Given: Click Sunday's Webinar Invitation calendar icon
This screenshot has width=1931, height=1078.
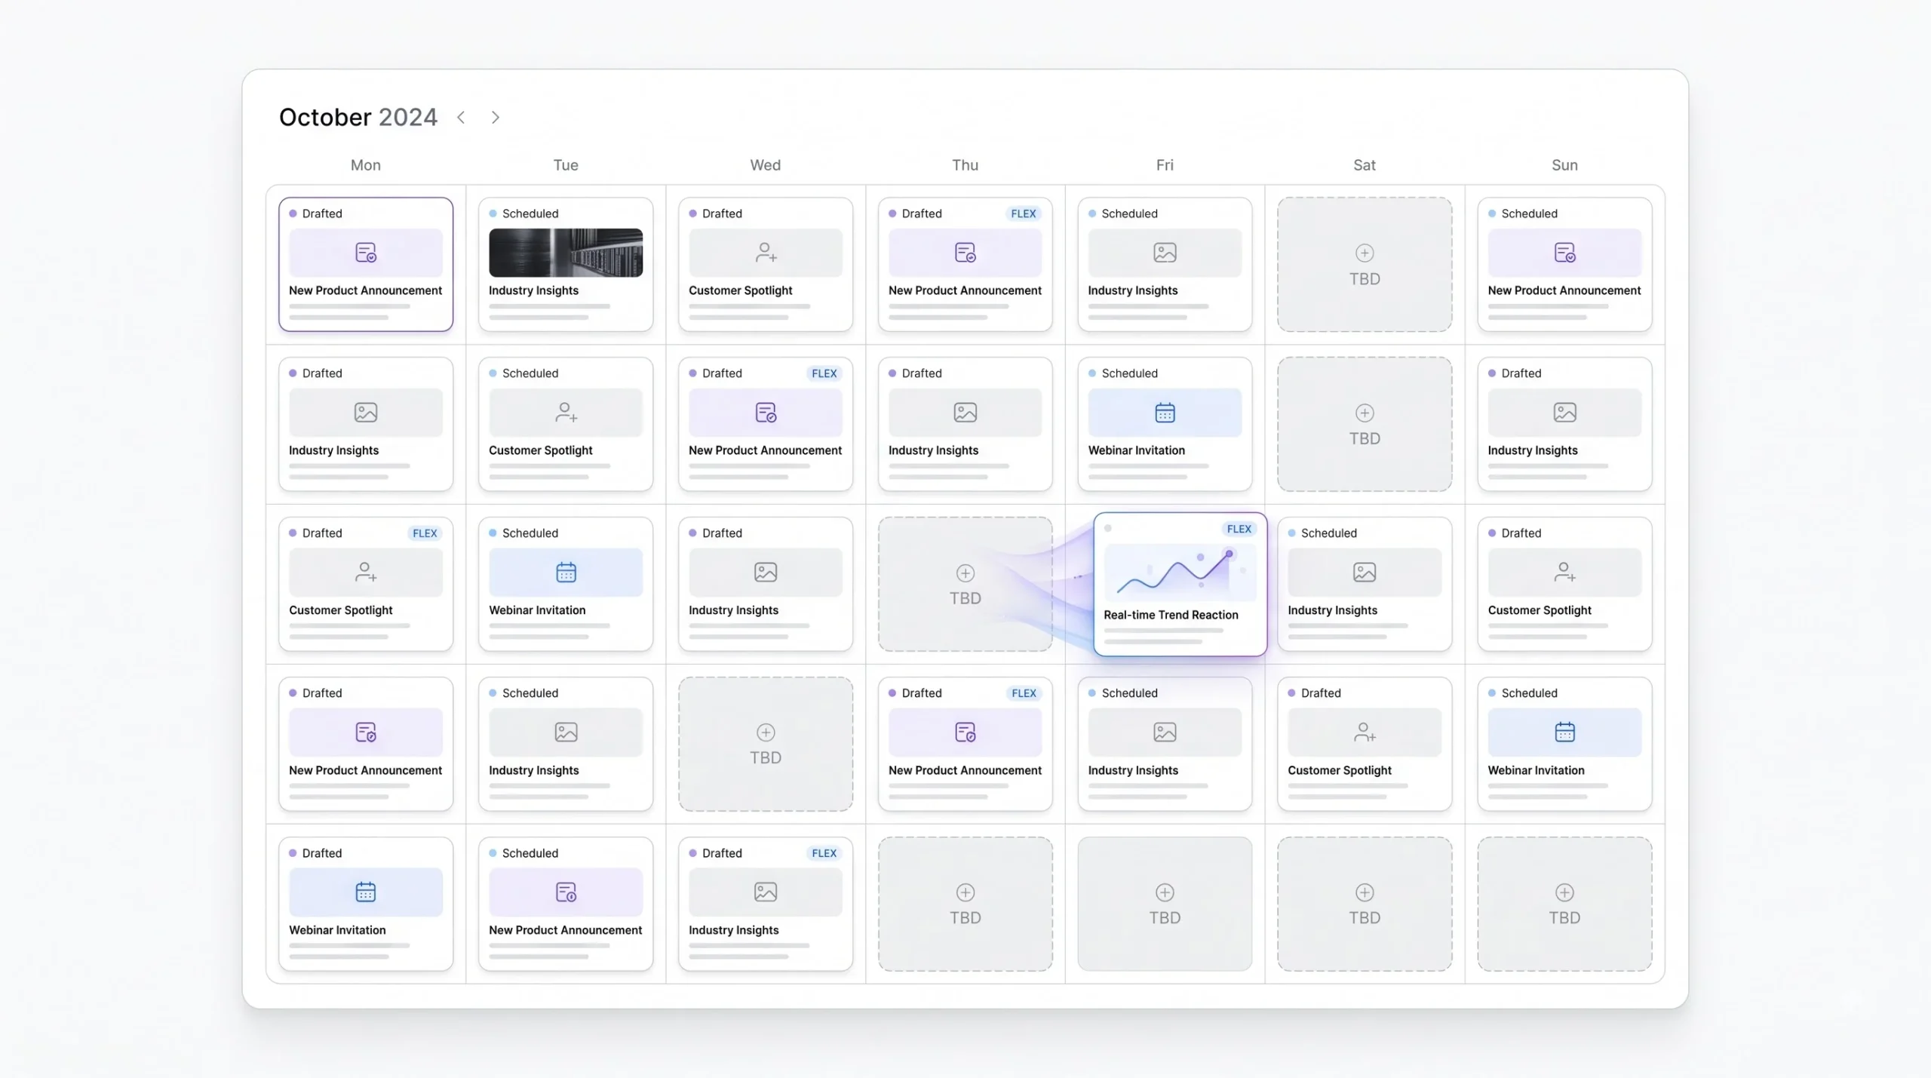Looking at the screenshot, I should click(1564, 732).
